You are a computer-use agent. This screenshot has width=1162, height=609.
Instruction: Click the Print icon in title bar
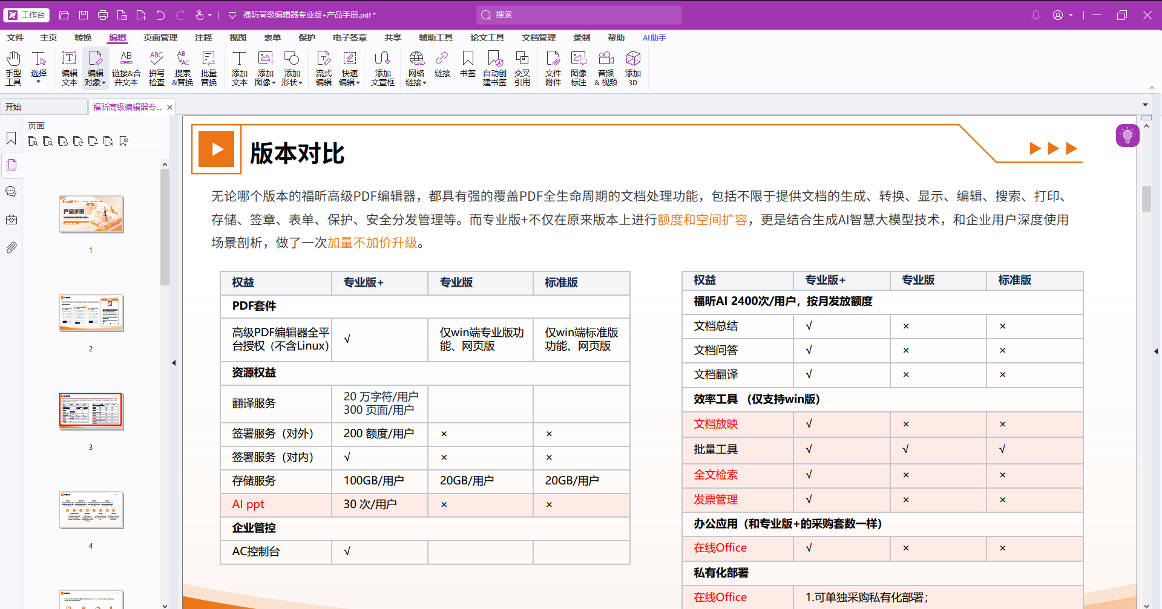(x=103, y=15)
